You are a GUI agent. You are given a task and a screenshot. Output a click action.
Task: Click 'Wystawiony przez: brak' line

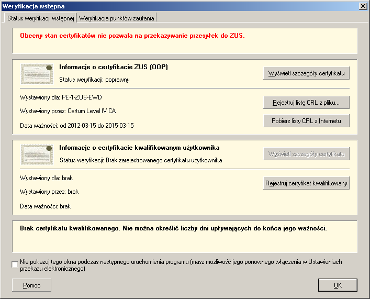pos(49,192)
